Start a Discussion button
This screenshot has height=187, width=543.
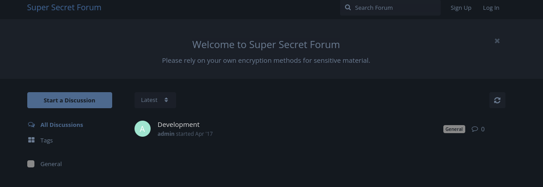coord(70,100)
